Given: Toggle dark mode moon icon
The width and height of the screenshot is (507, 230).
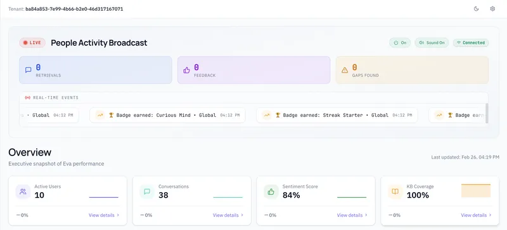Looking at the screenshot, I should pos(476,9).
